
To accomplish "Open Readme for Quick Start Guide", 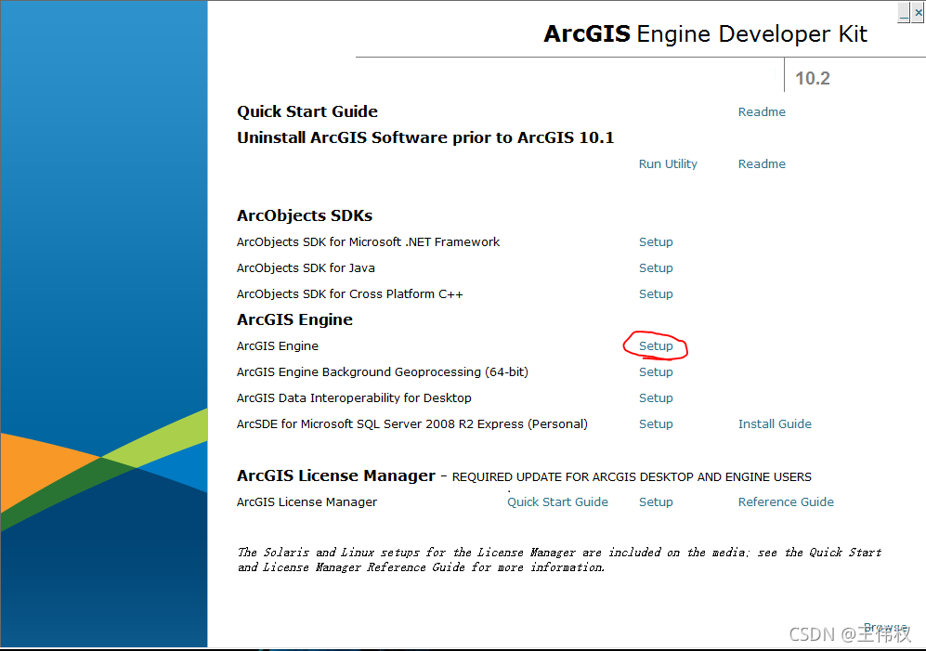I will pyautogui.click(x=762, y=112).
